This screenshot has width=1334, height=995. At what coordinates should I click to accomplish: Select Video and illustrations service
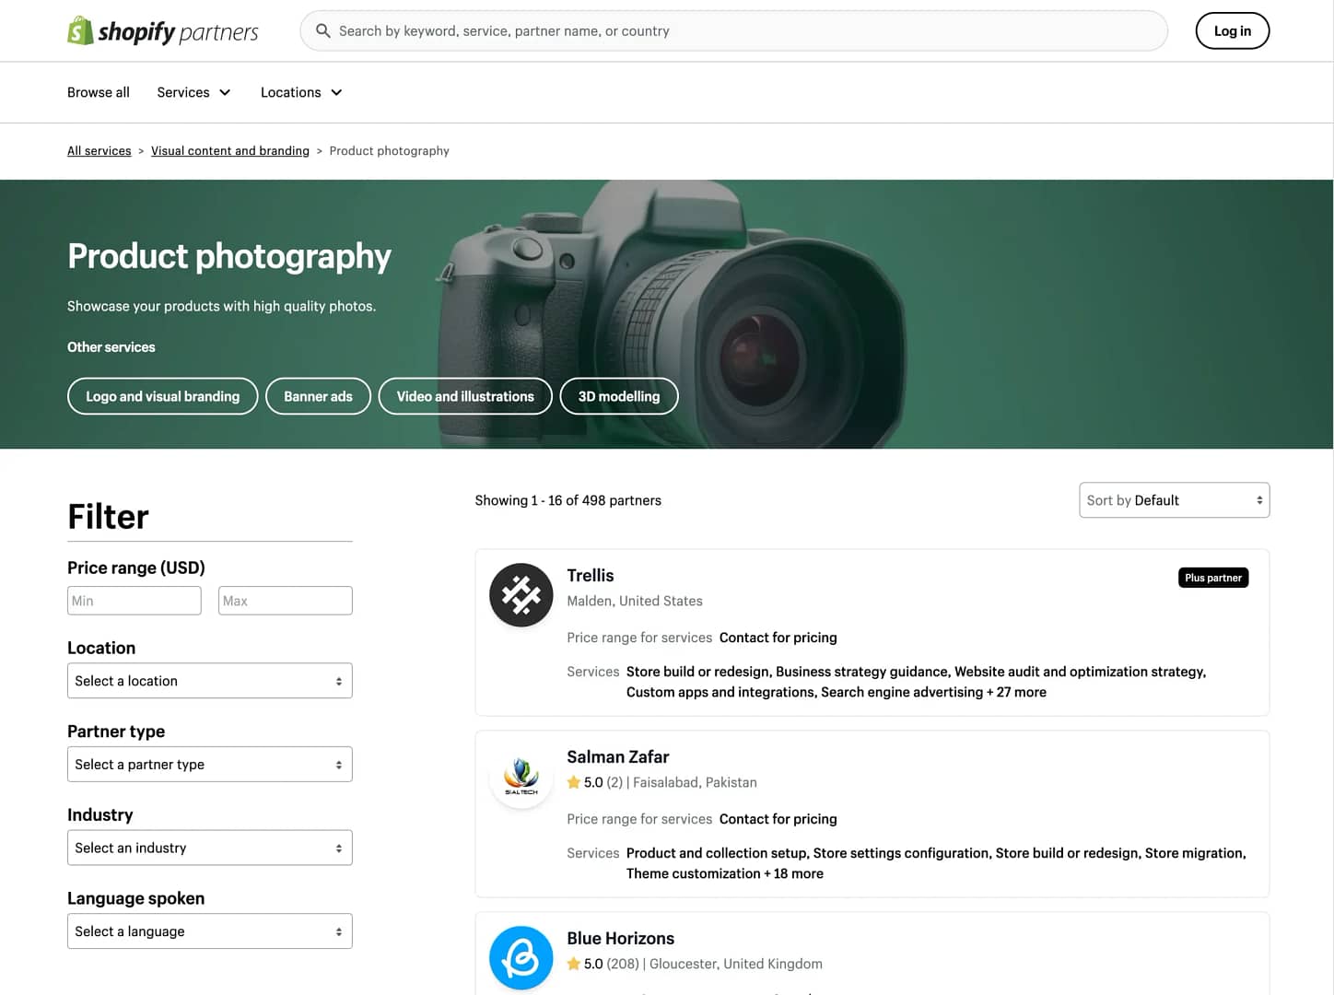pos(465,396)
